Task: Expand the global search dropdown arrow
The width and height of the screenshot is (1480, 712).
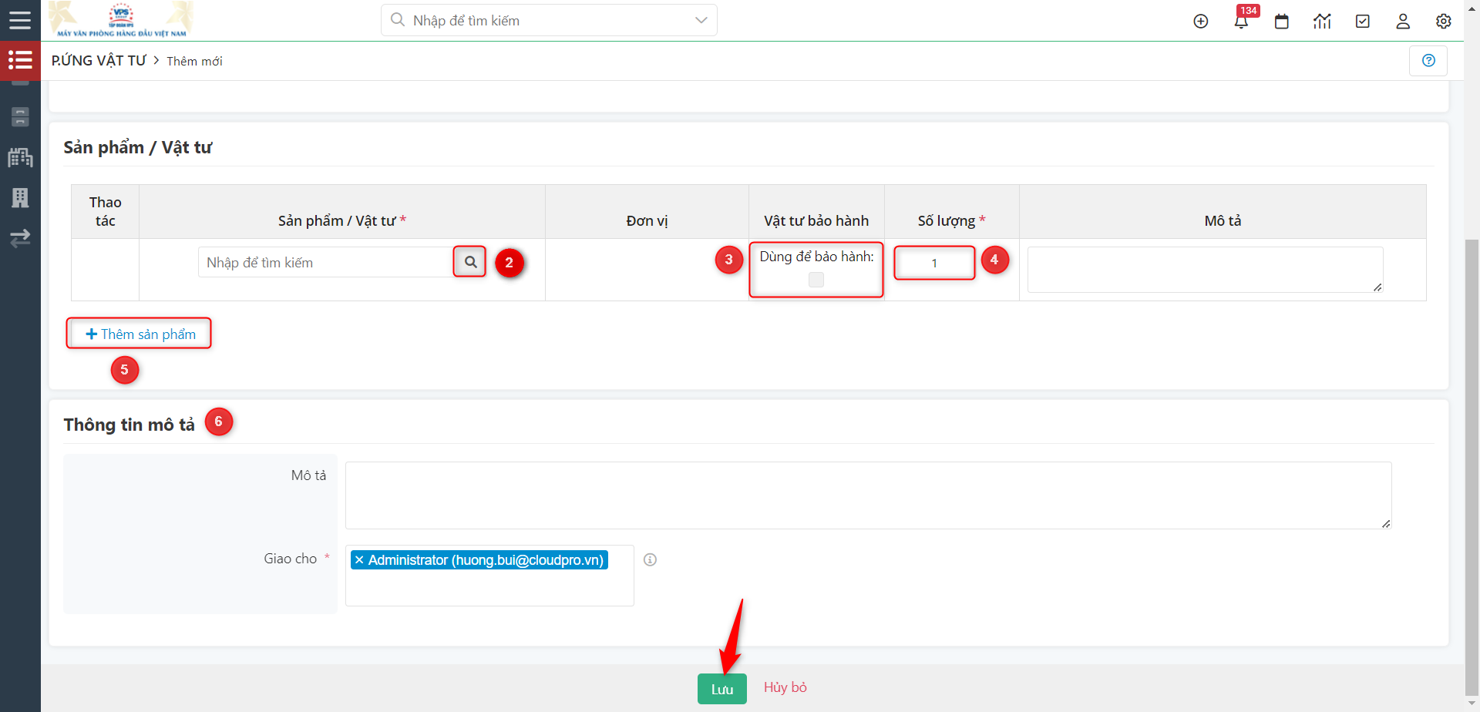Action: (701, 20)
